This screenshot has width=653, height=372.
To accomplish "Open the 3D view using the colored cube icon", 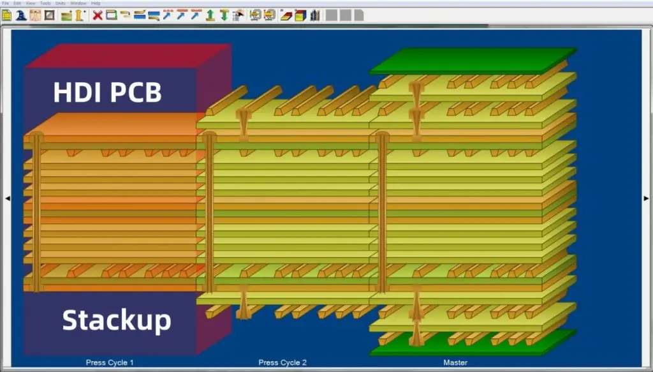I will [x=300, y=15].
